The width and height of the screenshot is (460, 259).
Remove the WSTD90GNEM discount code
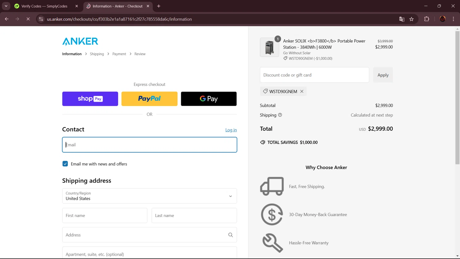pyautogui.click(x=302, y=91)
